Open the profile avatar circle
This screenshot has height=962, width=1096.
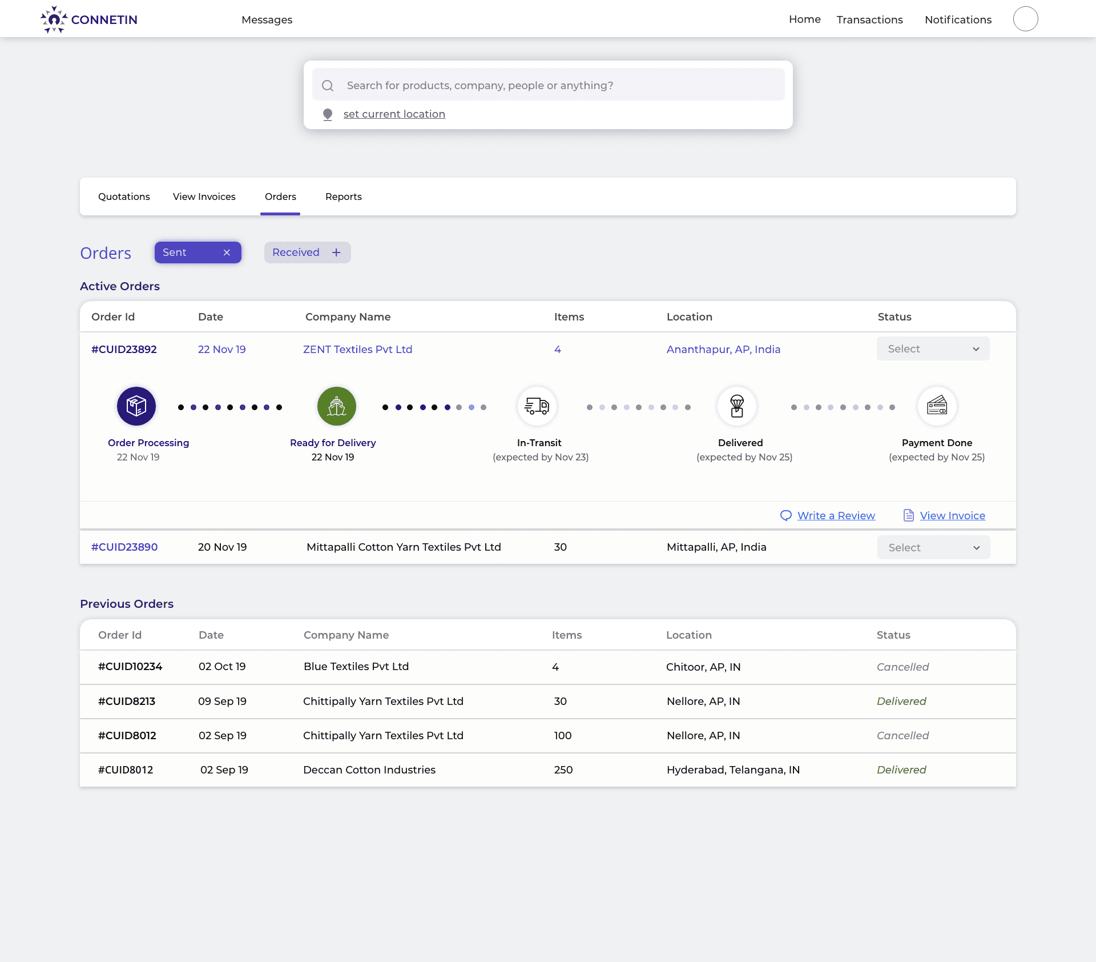(1025, 19)
